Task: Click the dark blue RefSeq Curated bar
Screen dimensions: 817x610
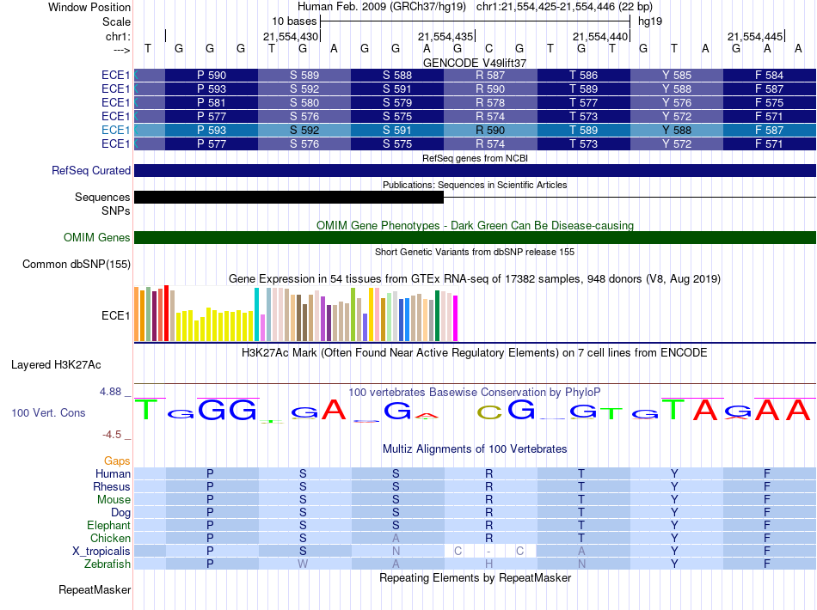Action: [x=475, y=171]
